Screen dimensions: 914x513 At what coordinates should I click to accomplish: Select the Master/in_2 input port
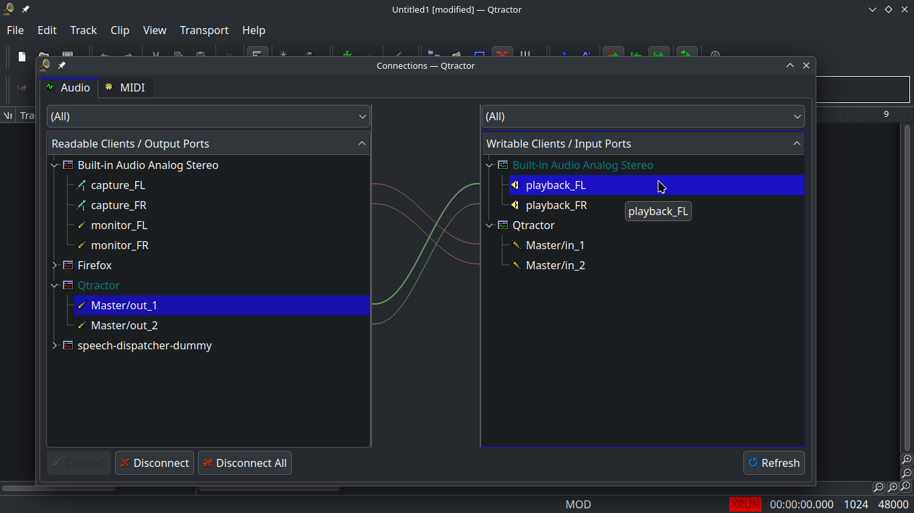(555, 265)
